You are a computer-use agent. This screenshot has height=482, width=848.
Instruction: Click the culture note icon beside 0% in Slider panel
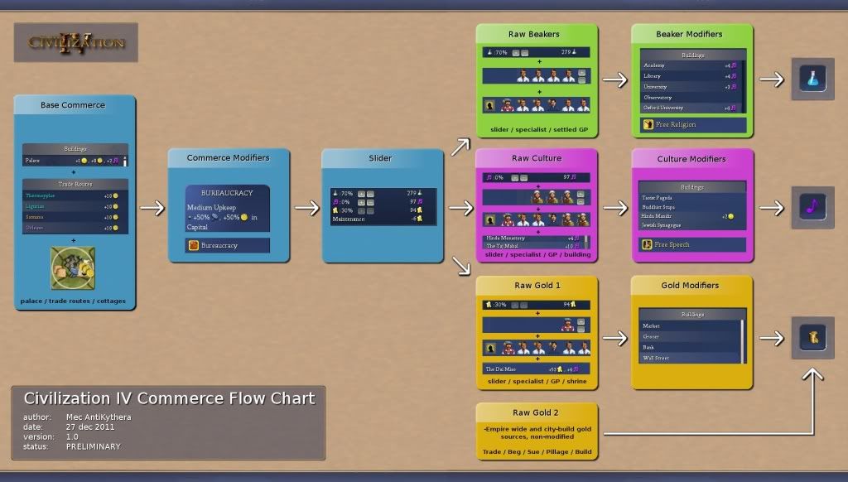point(336,202)
